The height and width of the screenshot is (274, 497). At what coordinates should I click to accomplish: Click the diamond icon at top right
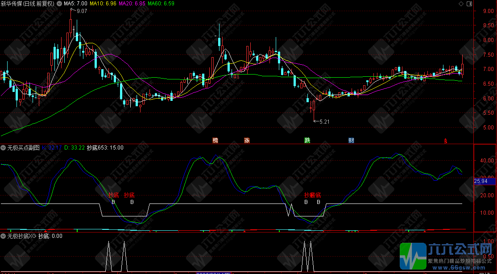pyautogui.click(x=461, y=4)
